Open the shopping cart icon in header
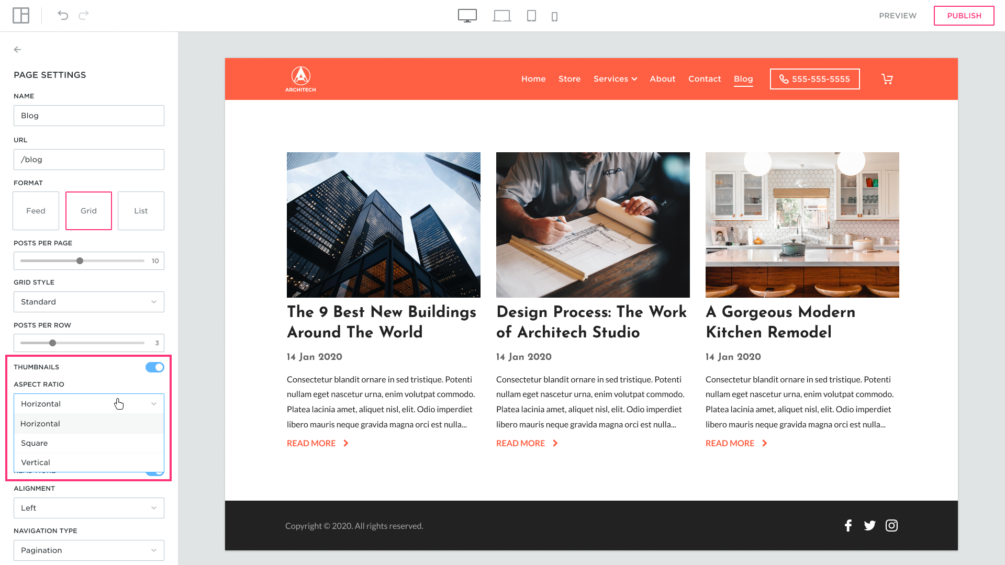 pos(887,79)
